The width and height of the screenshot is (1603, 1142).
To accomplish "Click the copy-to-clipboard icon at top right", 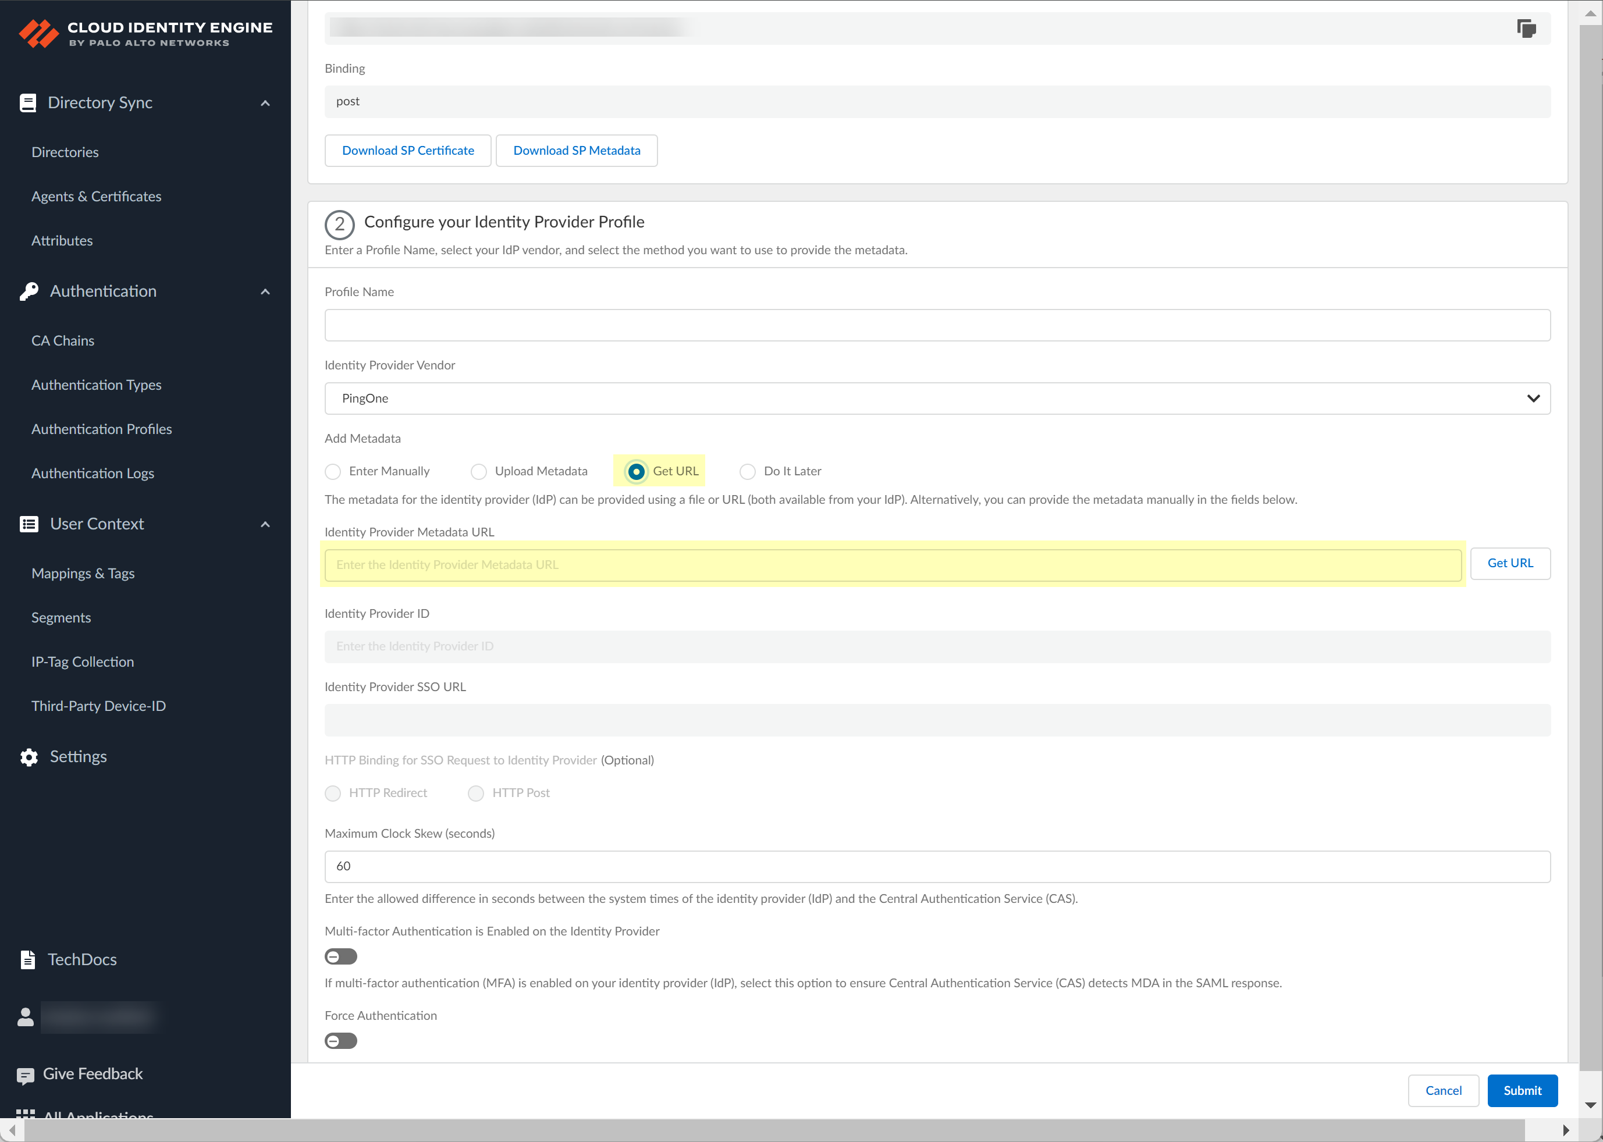I will pos(1526,29).
